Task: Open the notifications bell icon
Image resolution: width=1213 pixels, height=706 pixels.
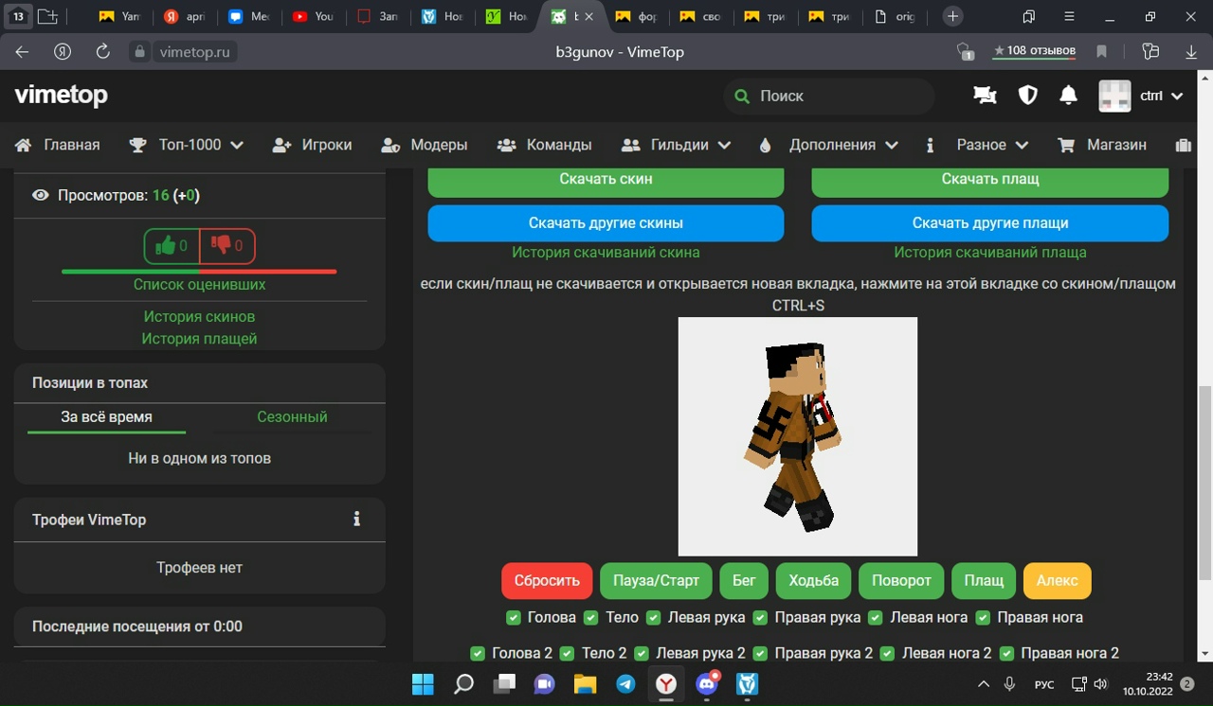Action: pos(1068,96)
